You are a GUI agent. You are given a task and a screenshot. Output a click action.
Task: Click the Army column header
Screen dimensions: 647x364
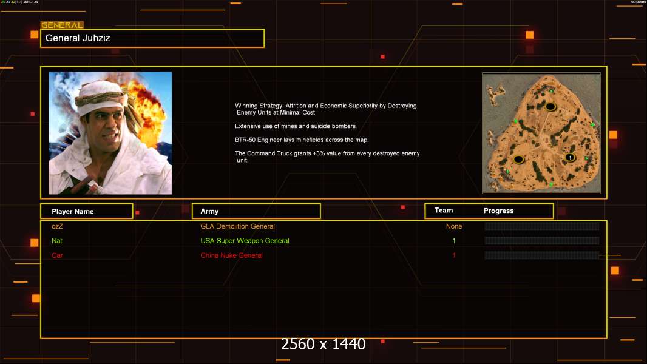(x=256, y=211)
